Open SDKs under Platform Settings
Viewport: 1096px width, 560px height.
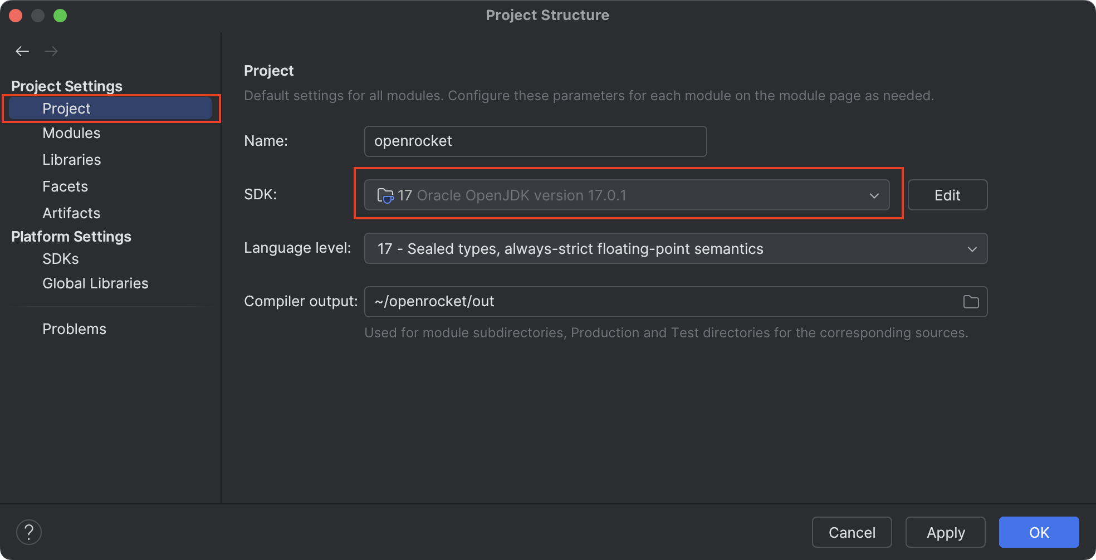click(60, 259)
